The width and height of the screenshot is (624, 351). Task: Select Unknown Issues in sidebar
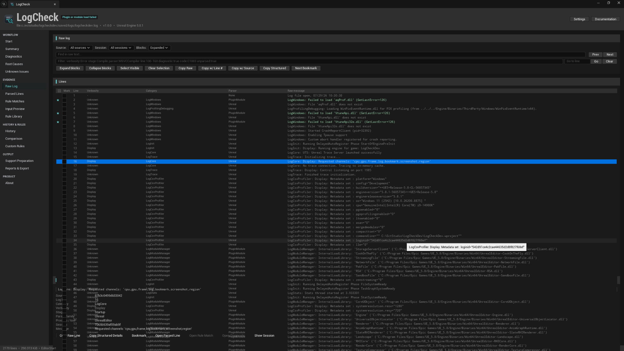[x=17, y=72]
